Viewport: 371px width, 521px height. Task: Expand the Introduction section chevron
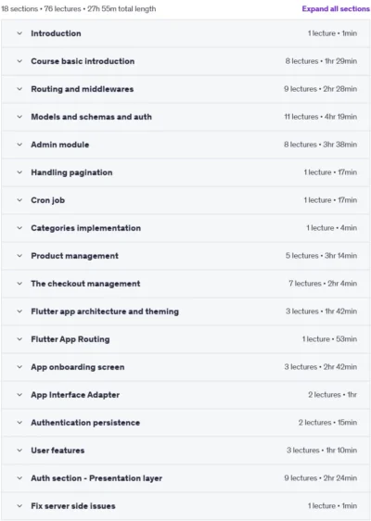pos(19,33)
